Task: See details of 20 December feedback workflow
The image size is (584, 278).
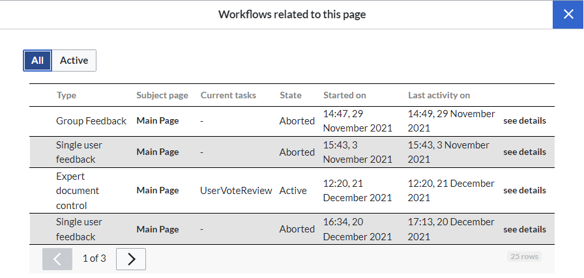Action: [x=525, y=229]
